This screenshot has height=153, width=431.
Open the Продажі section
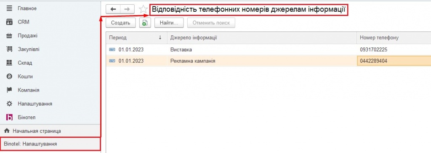point(27,36)
